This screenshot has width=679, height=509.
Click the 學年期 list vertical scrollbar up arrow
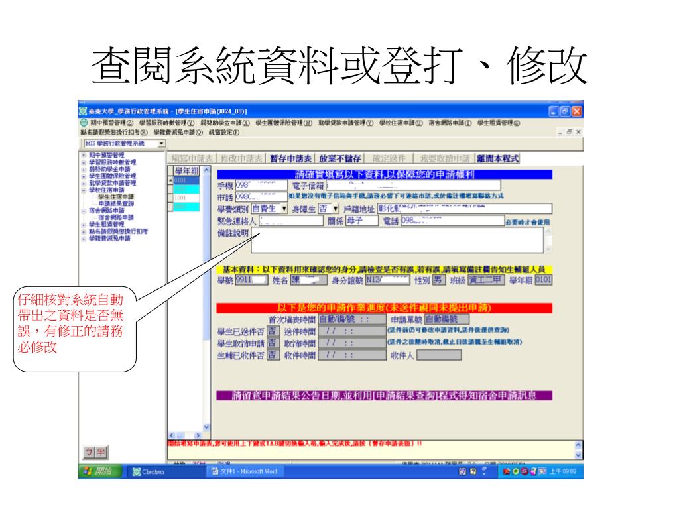pyautogui.click(x=206, y=170)
